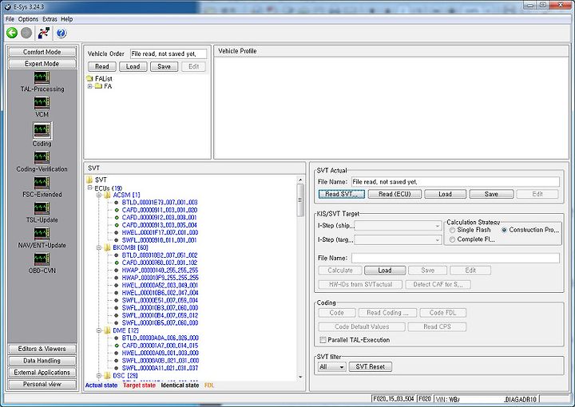Viewport: 575px width, 407px height.
Task: Open OBD-CVN module icon
Action: coord(42,259)
